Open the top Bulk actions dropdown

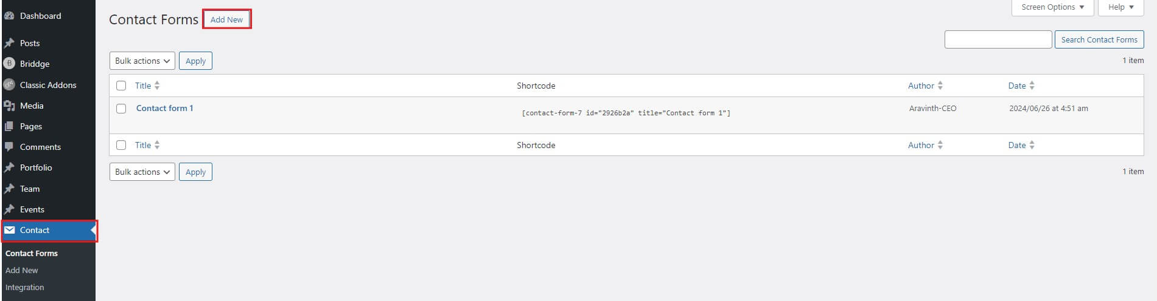pos(142,61)
